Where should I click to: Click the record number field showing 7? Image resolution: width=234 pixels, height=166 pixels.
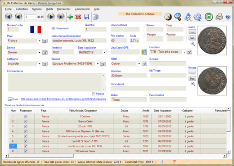(31, 17)
